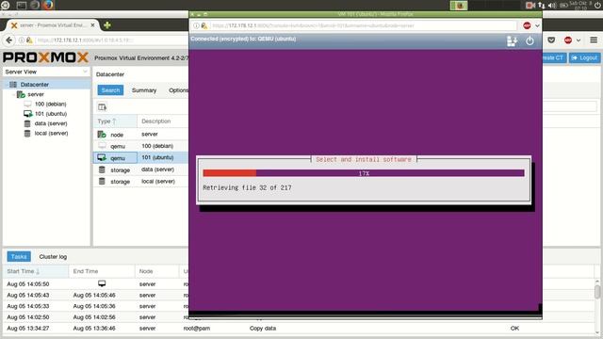The height and width of the screenshot is (339, 603).
Task: Click the noVNC power control icon
Action: tap(530, 40)
